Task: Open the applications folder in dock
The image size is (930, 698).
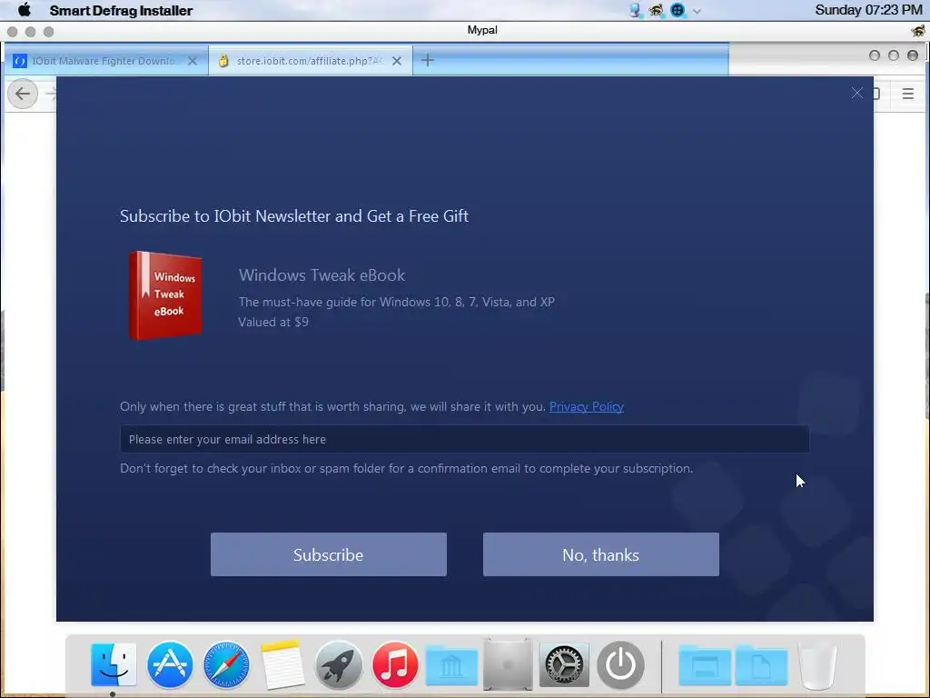Action: [704, 665]
